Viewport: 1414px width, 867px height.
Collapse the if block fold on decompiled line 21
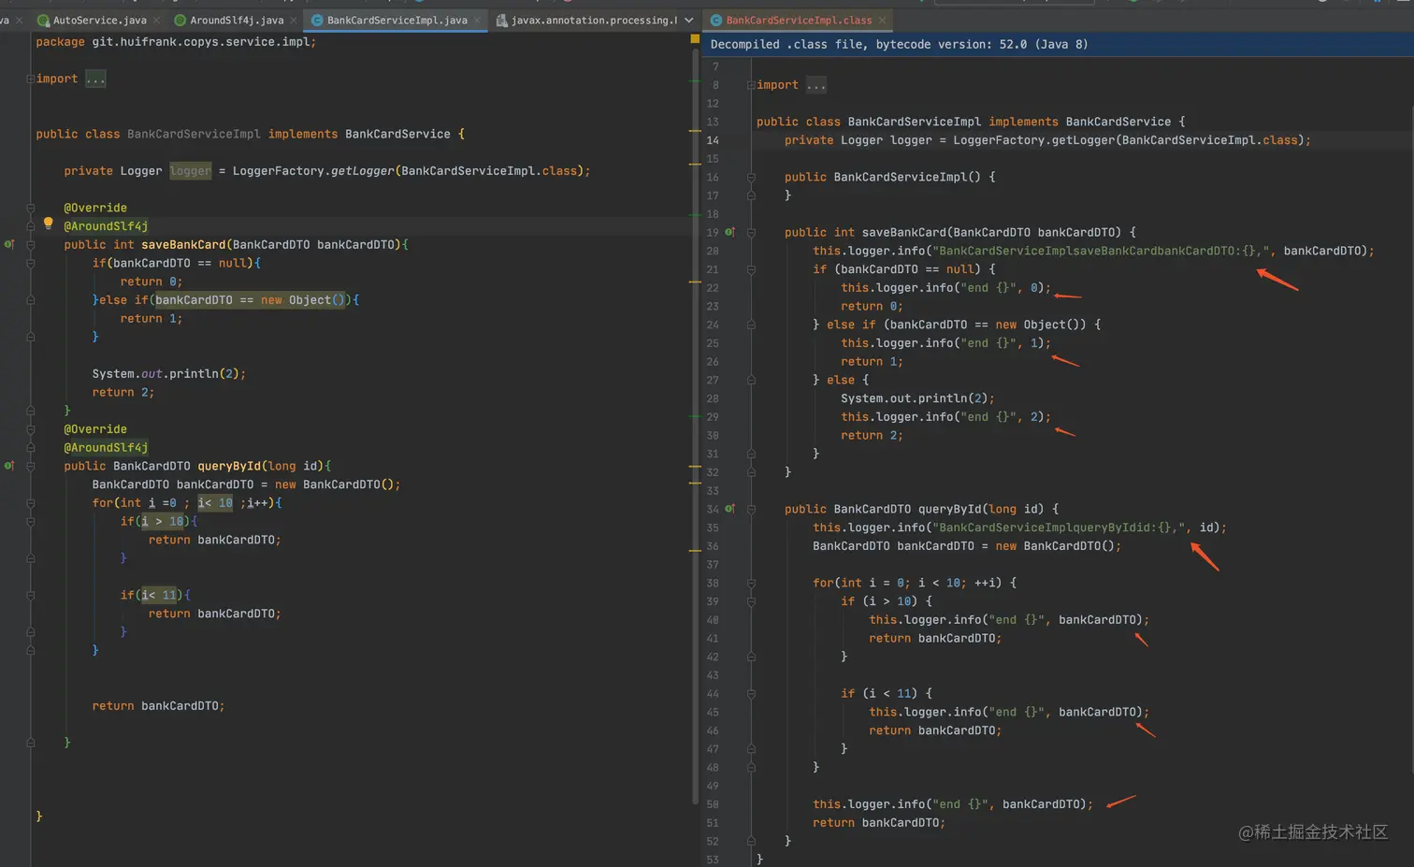(x=751, y=269)
